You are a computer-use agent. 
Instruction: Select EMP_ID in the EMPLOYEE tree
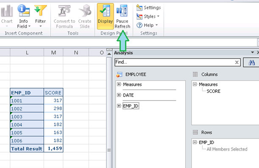pyautogui.click(x=131, y=106)
